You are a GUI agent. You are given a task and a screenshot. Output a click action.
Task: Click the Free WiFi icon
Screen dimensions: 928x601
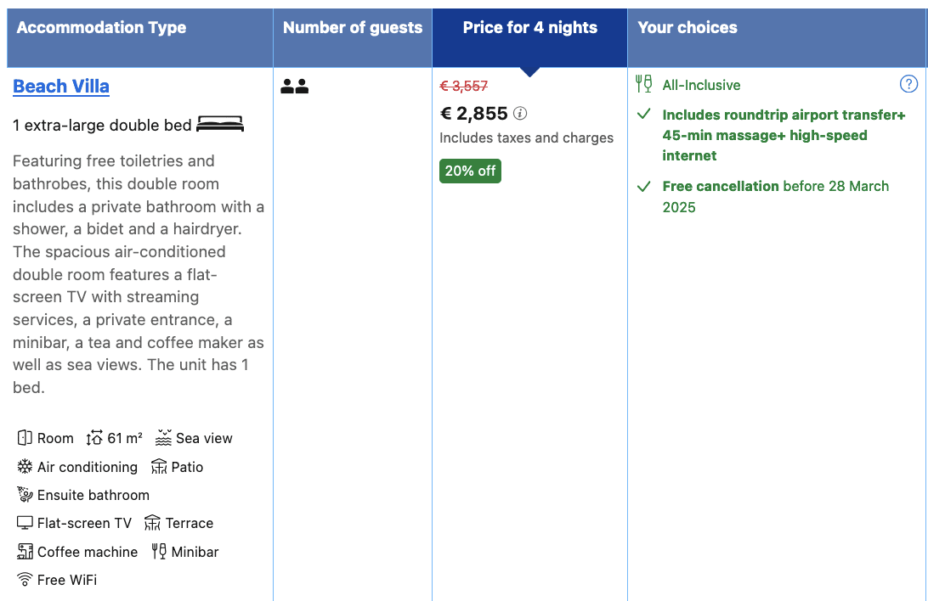pos(25,580)
